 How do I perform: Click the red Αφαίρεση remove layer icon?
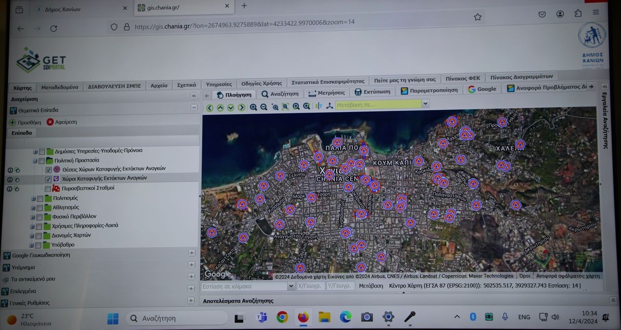(x=50, y=122)
